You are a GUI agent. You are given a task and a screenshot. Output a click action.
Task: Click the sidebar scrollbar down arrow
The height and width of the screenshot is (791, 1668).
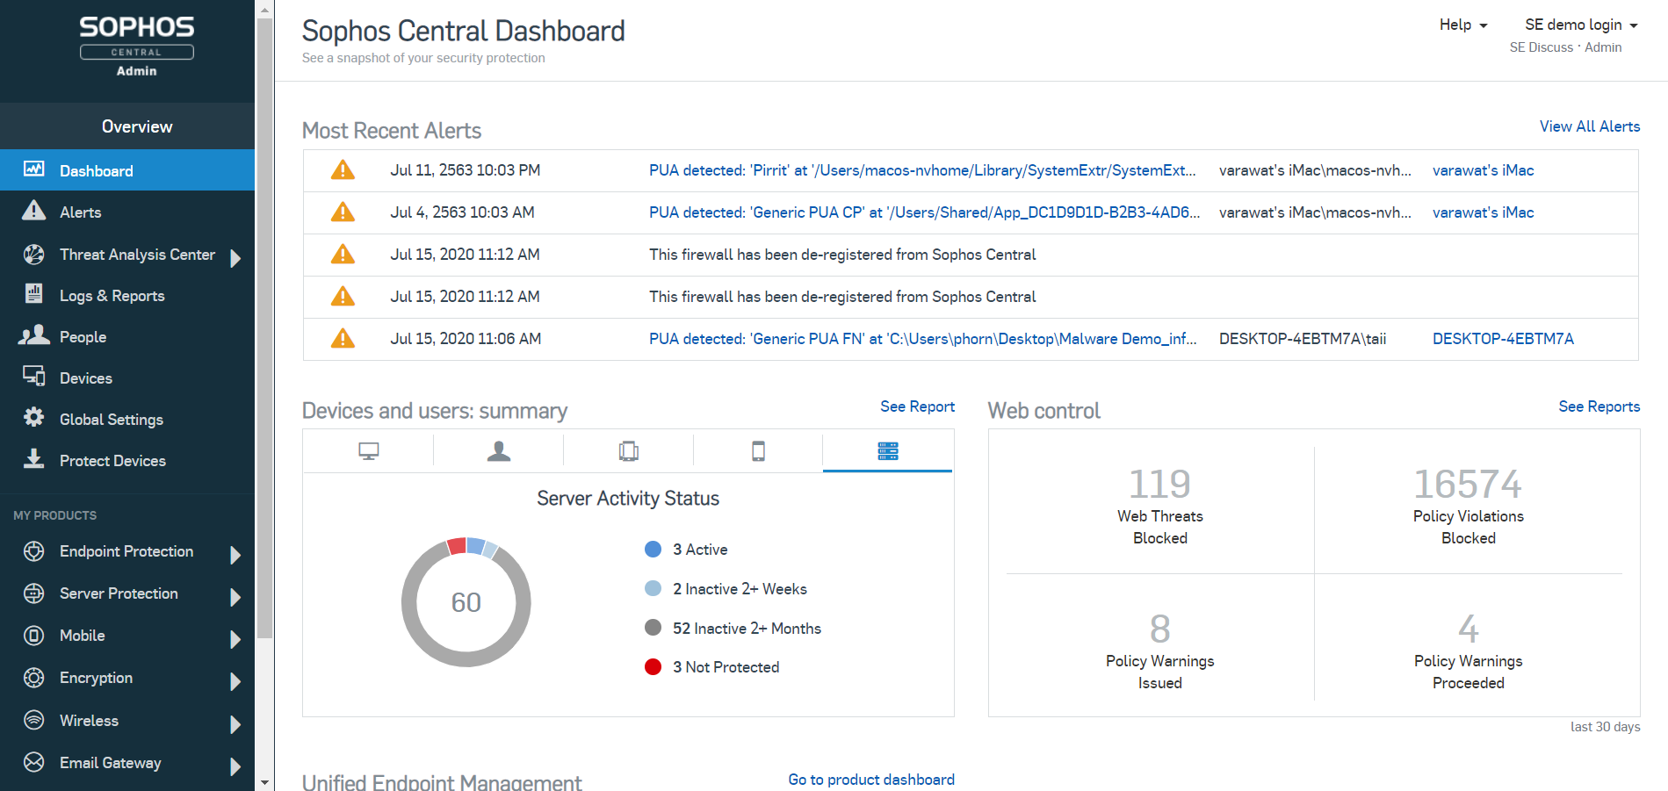click(264, 781)
